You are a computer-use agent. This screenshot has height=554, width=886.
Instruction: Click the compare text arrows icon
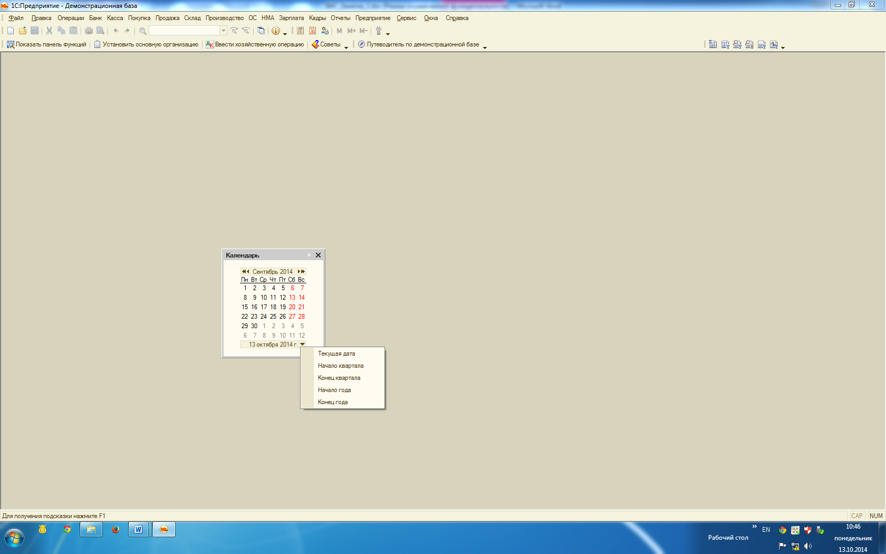click(x=774, y=44)
